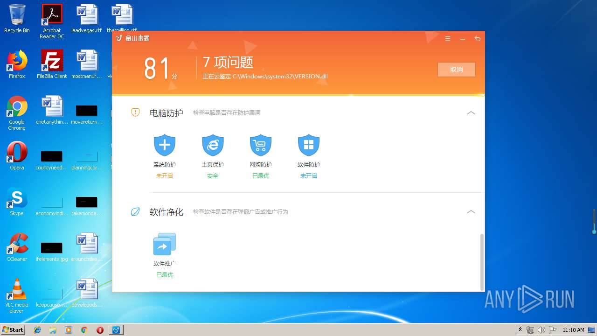
Task: Click the 未开启 status under 软件防护
Action: coord(309,176)
